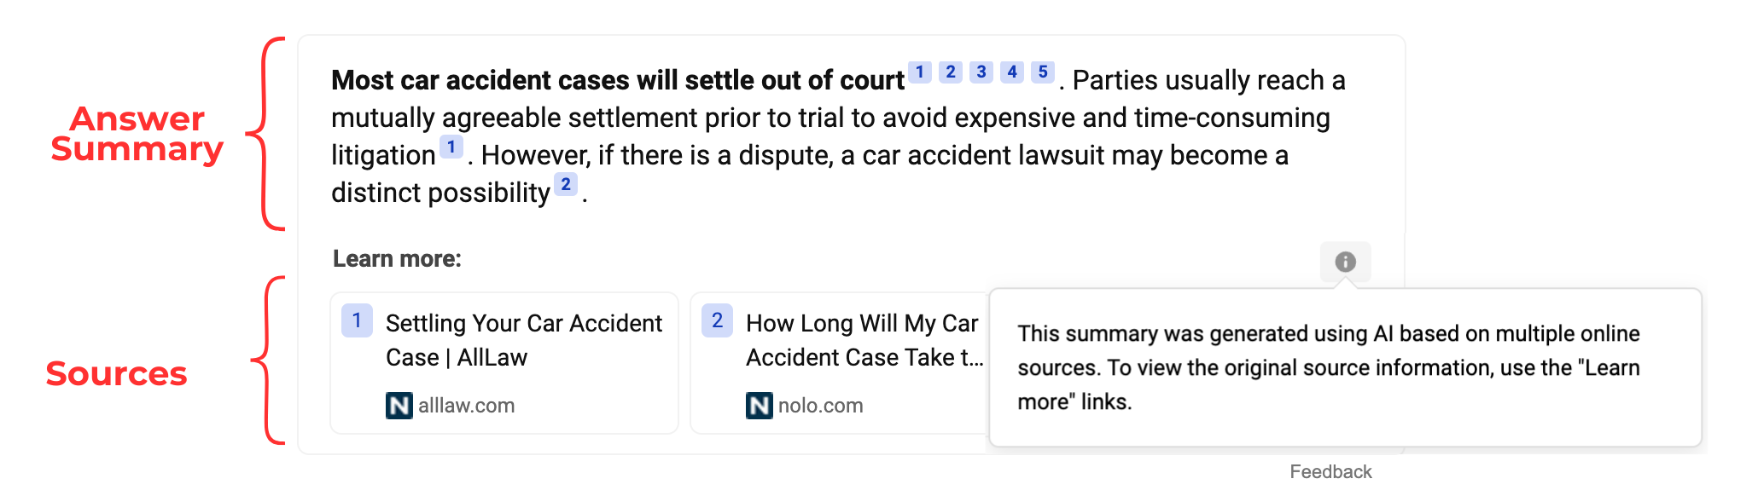Image resolution: width=1758 pixels, height=496 pixels.
Task: Click the nolo.com N favicon
Action: 759,406
